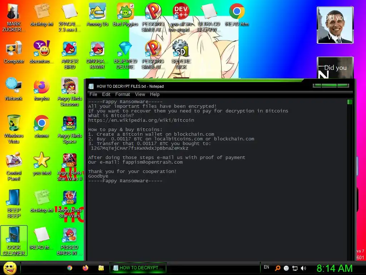The width and height of the screenshot is (366, 275).
Task: Open the 'you tried' star icon
Action: (41, 164)
